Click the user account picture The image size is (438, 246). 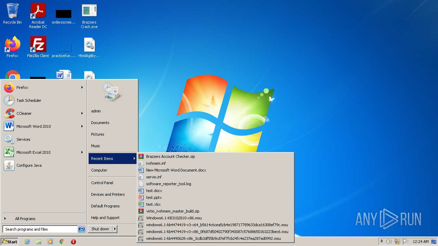coord(113,92)
